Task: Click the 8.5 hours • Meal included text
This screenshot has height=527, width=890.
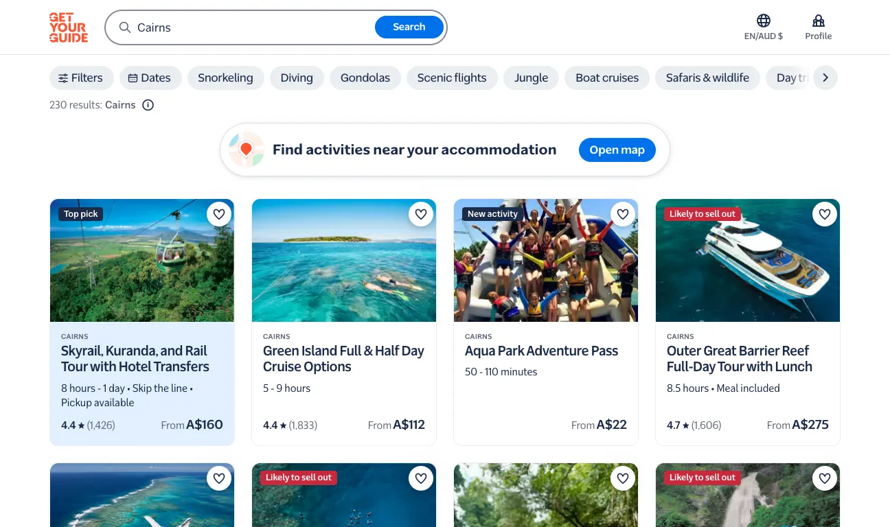Action: coord(723,388)
